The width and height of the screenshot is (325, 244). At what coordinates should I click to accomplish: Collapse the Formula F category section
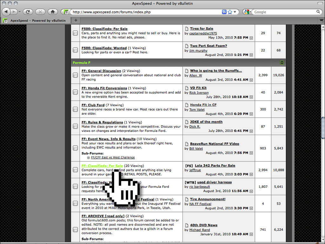point(282,63)
